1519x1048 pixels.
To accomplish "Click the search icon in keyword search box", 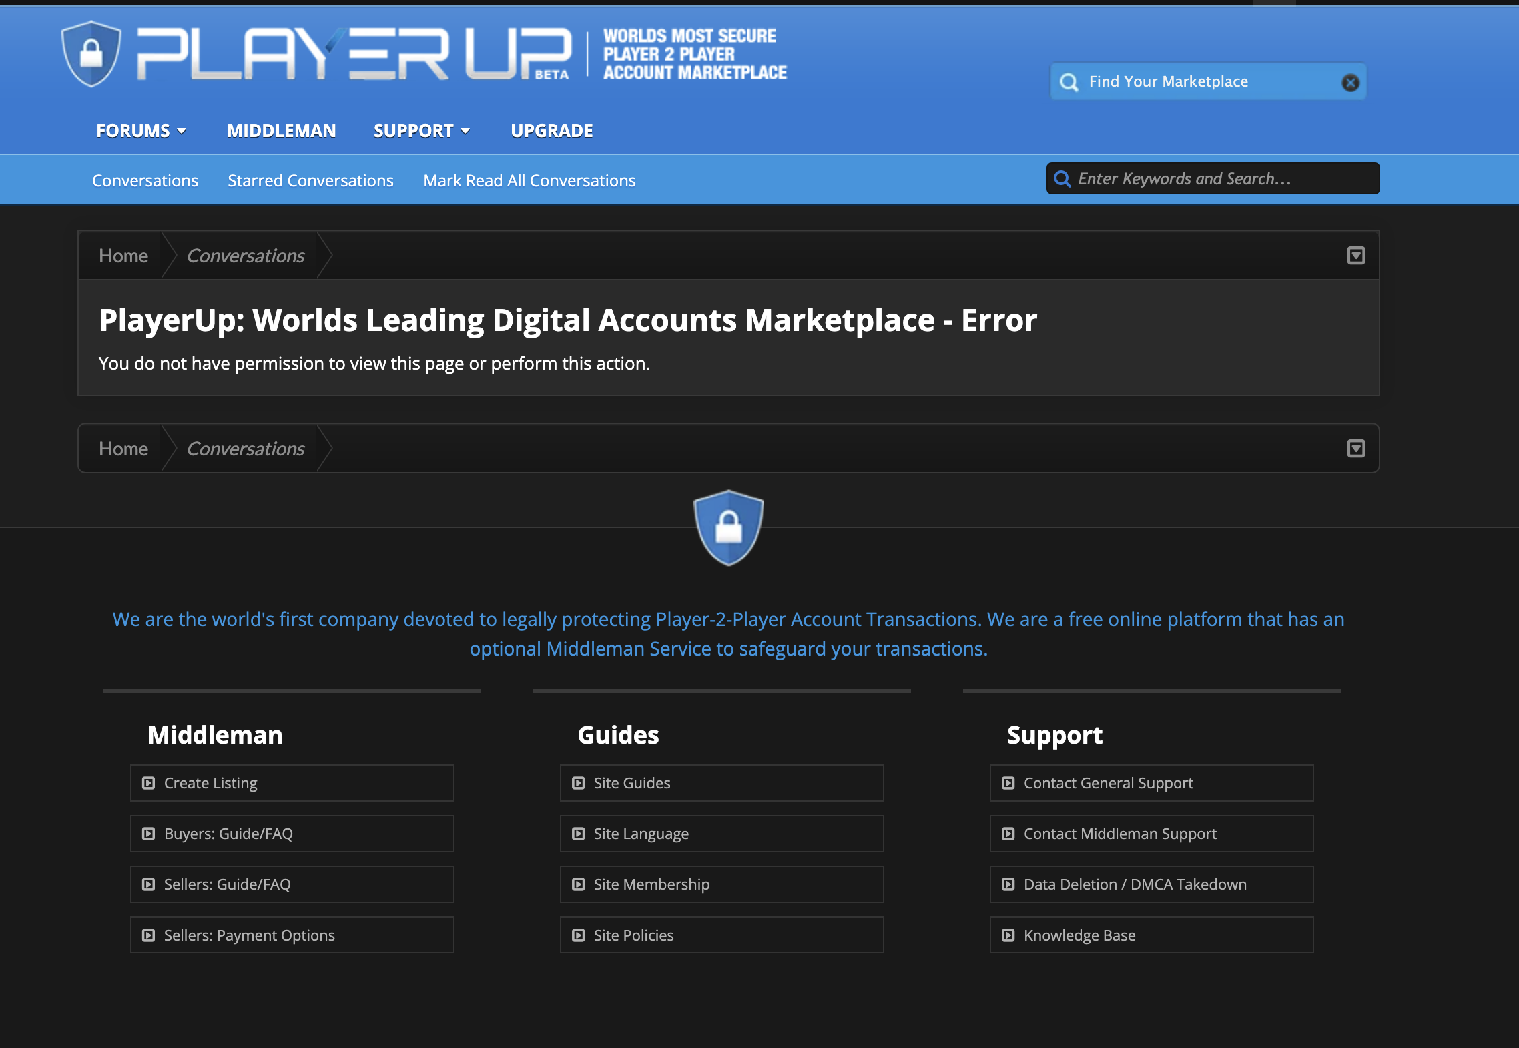I will point(1062,179).
